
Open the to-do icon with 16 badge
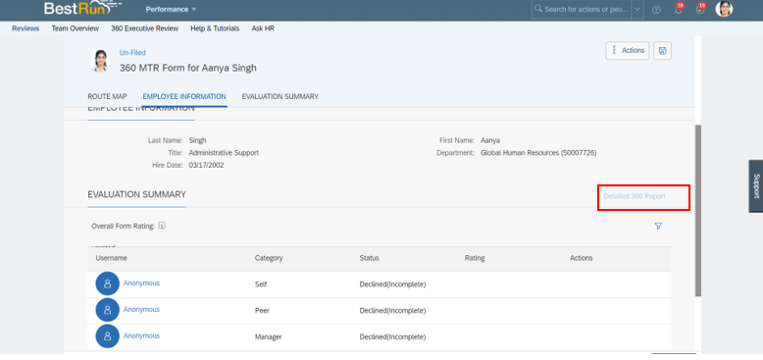point(700,9)
